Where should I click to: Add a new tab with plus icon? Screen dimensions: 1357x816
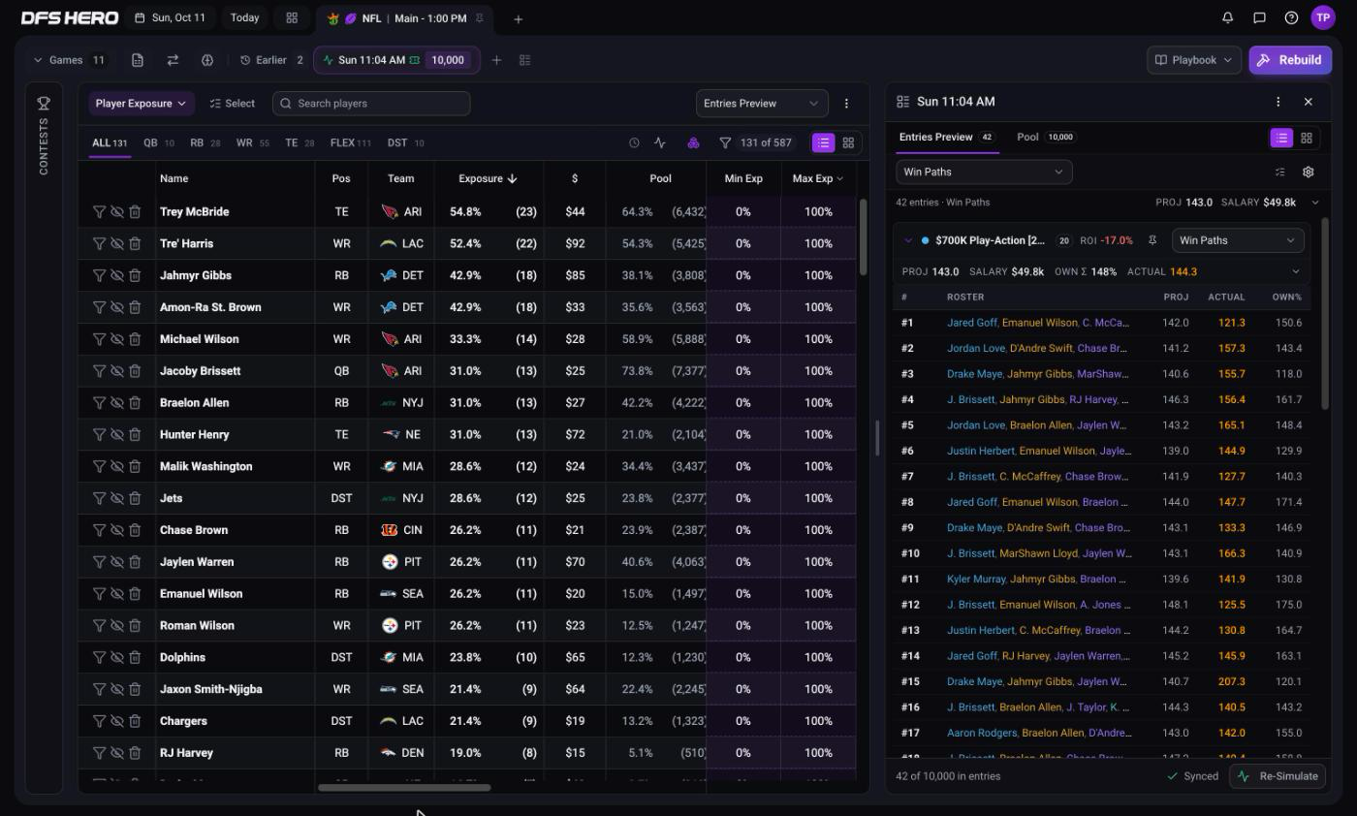pos(518,18)
